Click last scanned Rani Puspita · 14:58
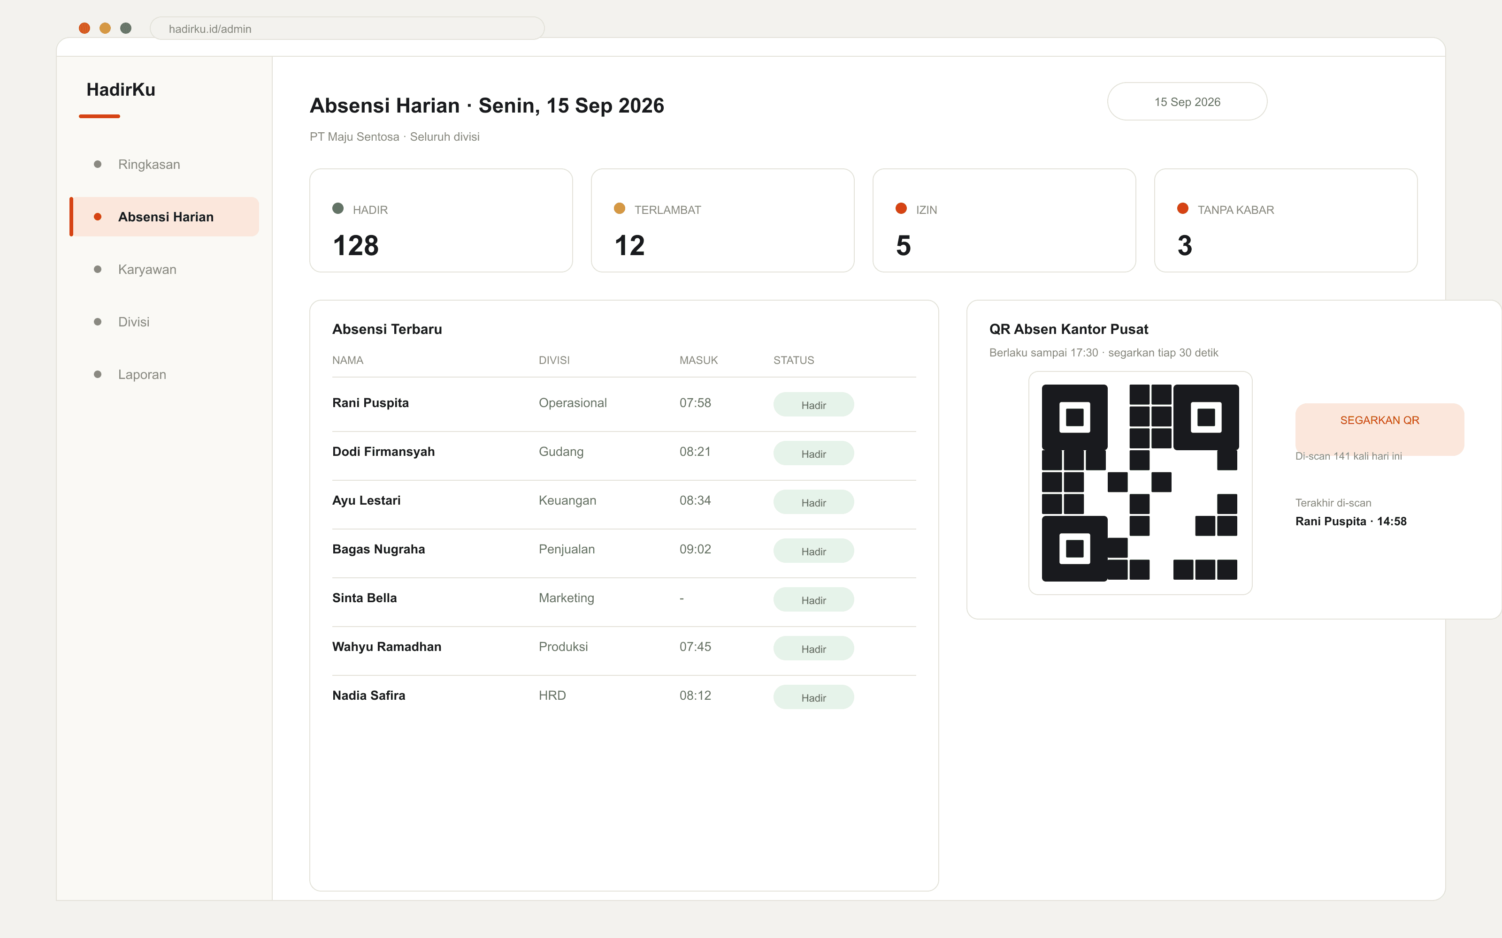1502x938 pixels. coord(1350,522)
